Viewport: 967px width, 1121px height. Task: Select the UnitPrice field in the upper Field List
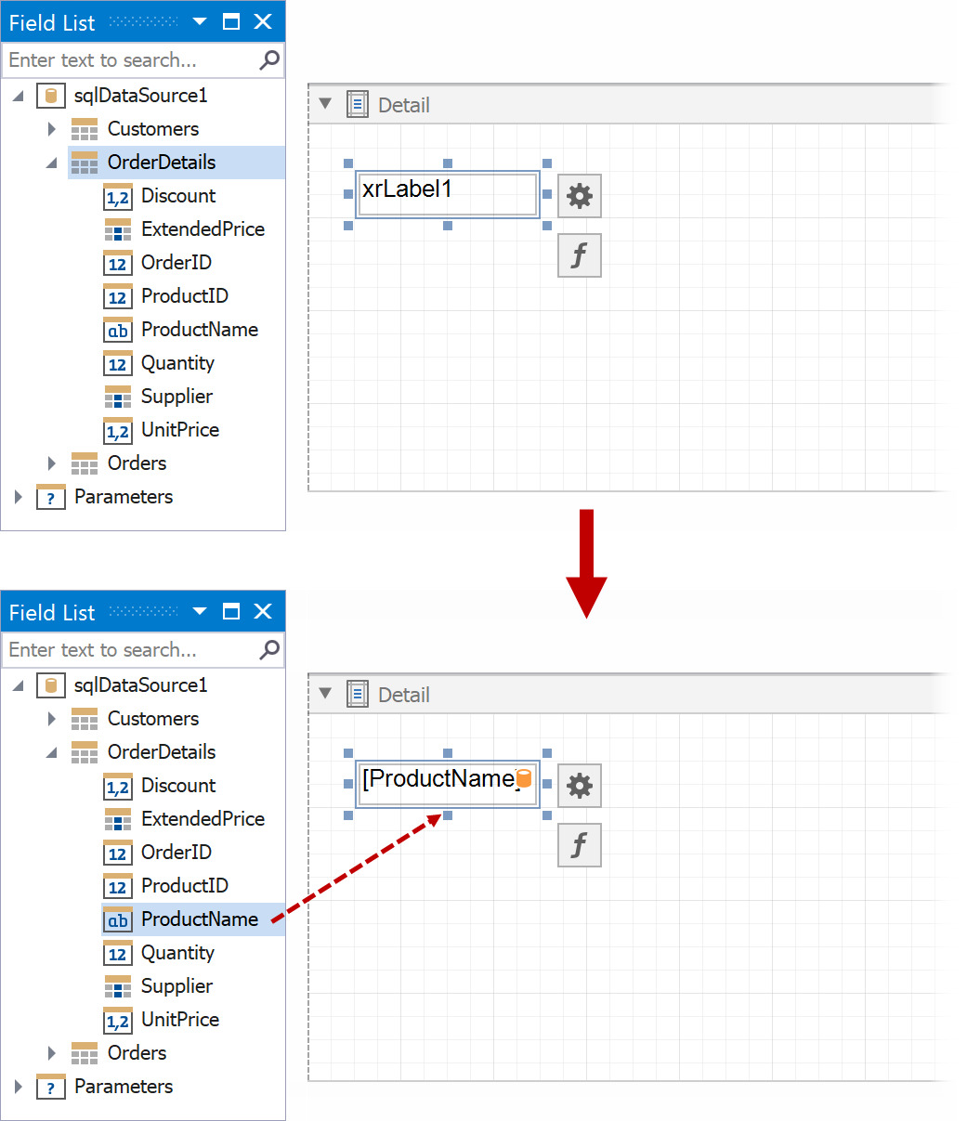pos(179,430)
